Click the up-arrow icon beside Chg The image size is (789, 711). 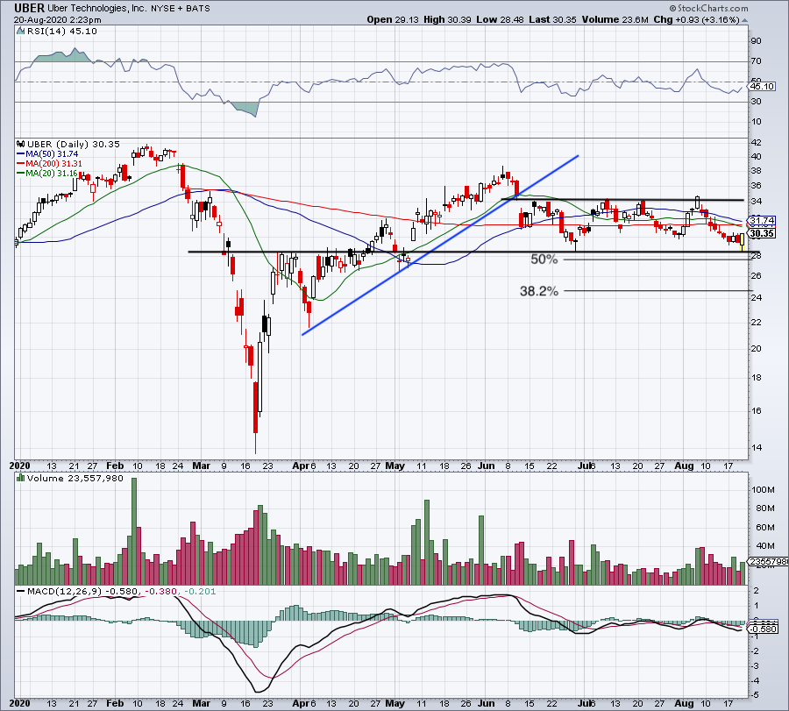(744, 21)
